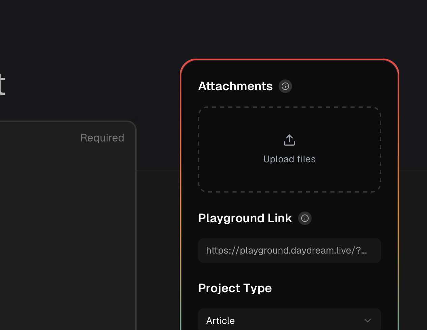Screen dimensions: 427x330
Task: Click the upload tray arrow icon
Action: (289, 140)
